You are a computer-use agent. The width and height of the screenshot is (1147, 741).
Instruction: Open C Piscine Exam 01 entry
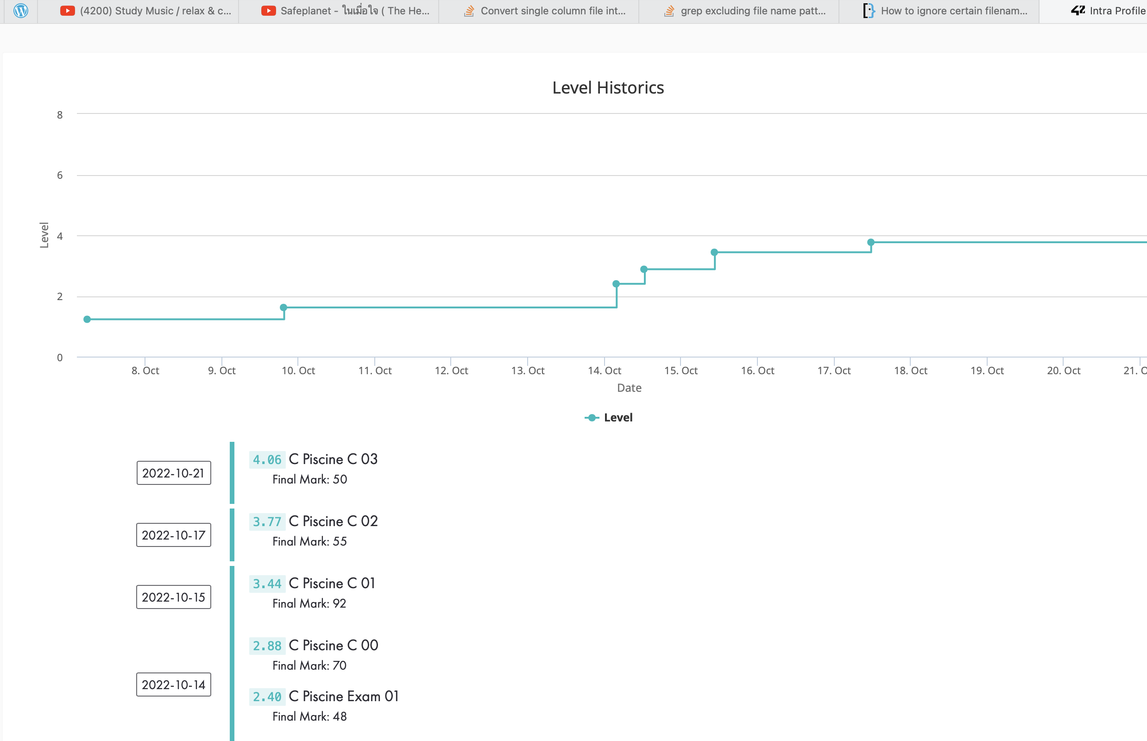tap(344, 696)
